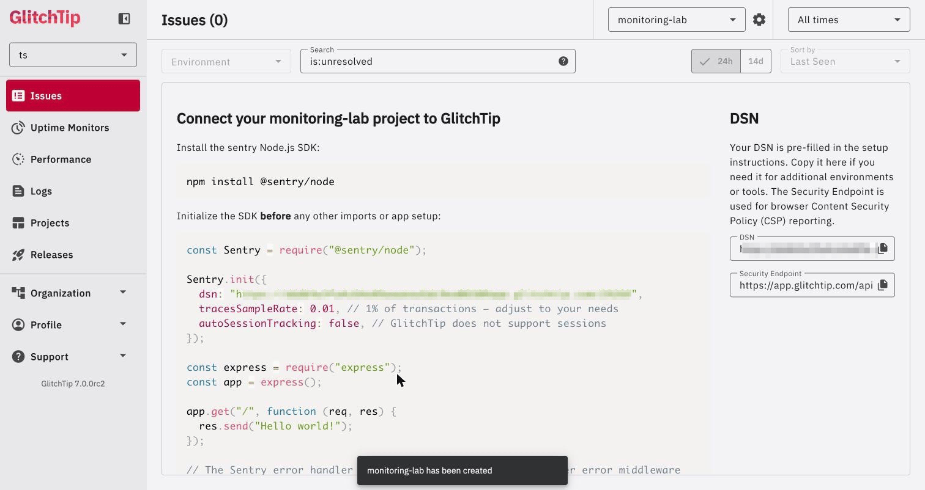
Task: Click the Issues (0) page heading
Action: (x=195, y=20)
